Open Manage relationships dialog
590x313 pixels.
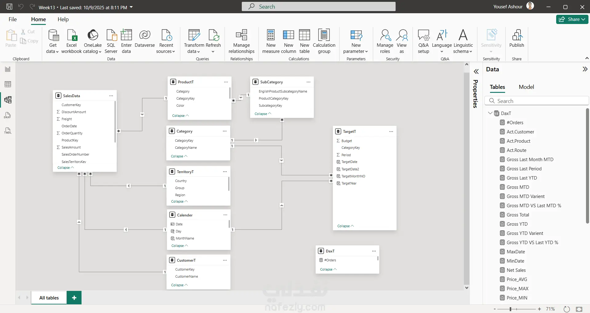tap(241, 42)
